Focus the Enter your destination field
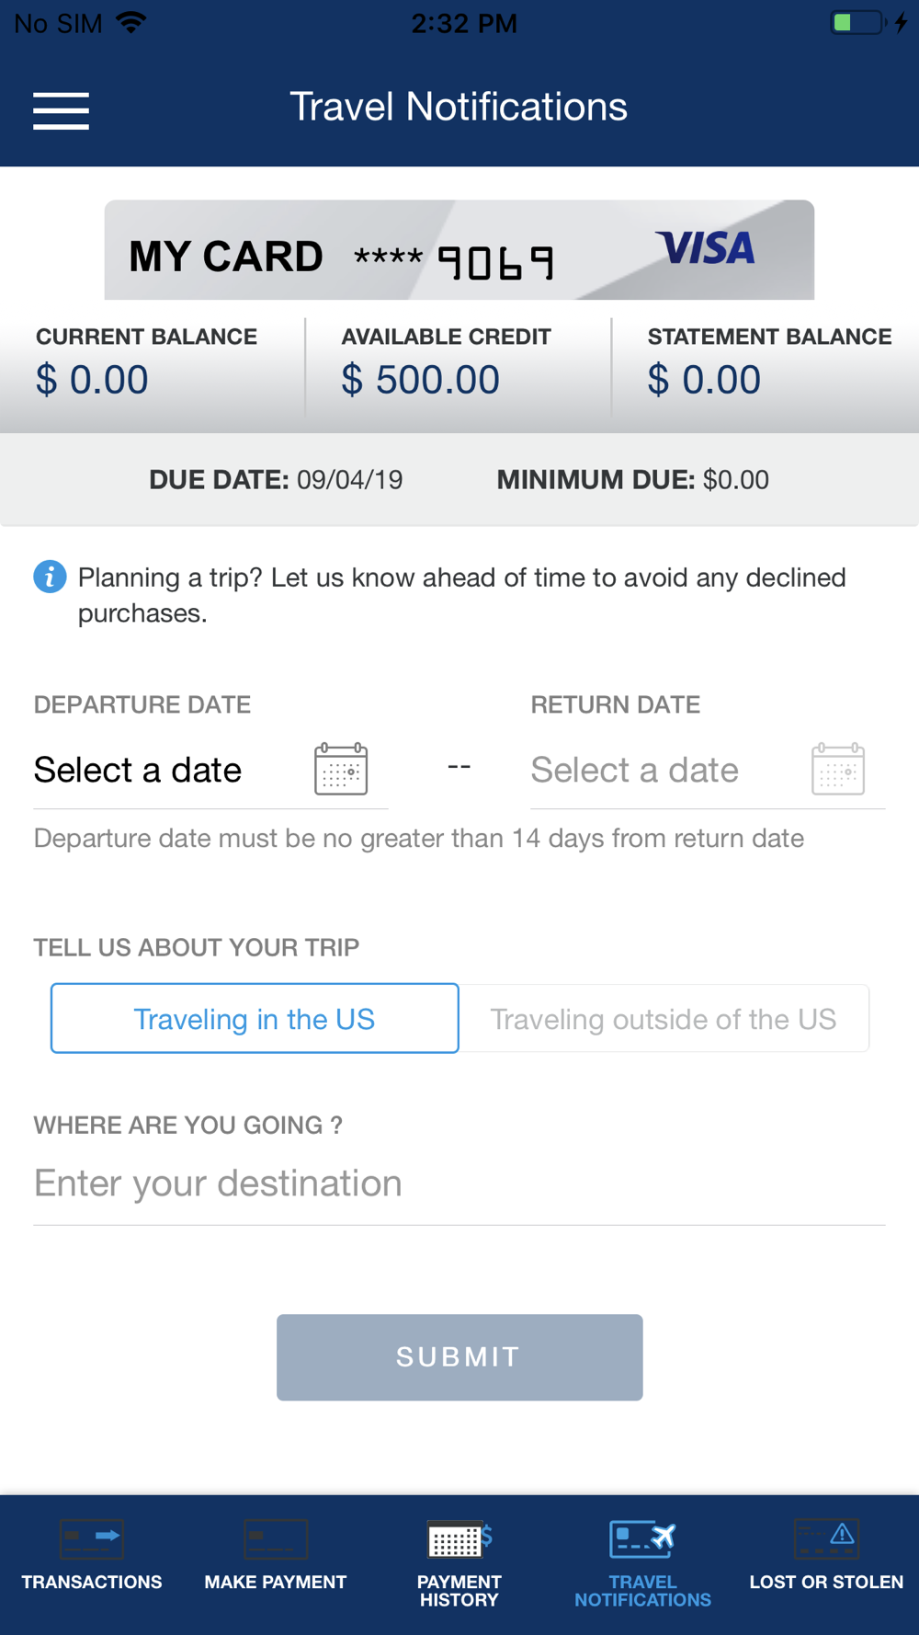This screenshot has width=919, height=1635. [x=459, y=1183]
